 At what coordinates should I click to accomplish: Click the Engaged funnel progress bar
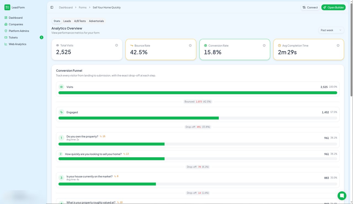point(198,118)
